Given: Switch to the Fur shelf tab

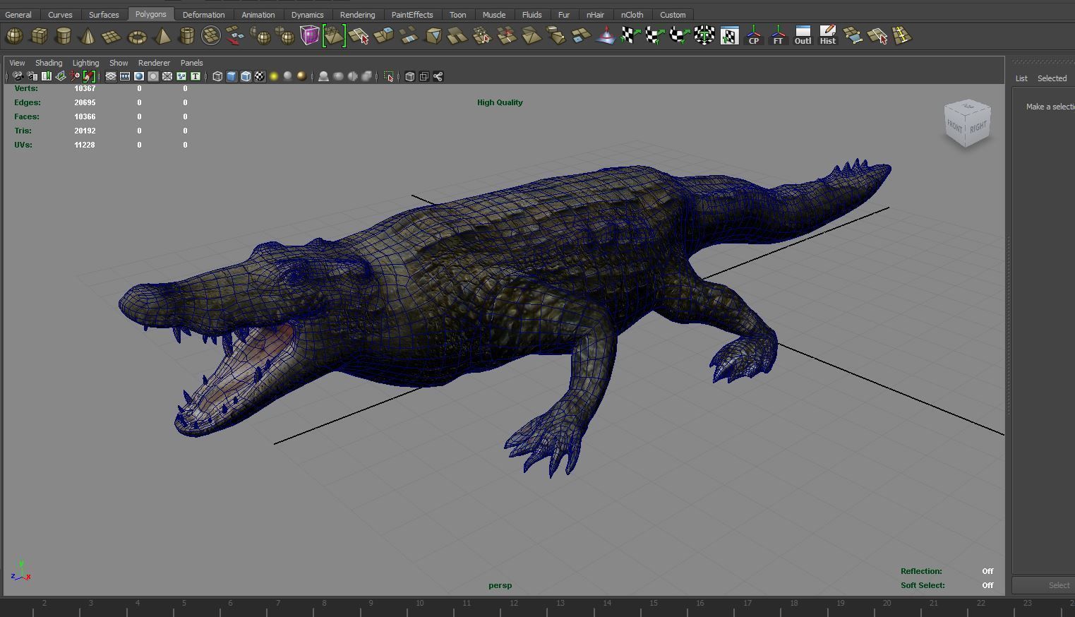Looking at the screenshot, I should 564,15.
